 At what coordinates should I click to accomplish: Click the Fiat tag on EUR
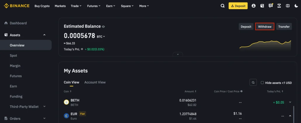pos(82,114)
